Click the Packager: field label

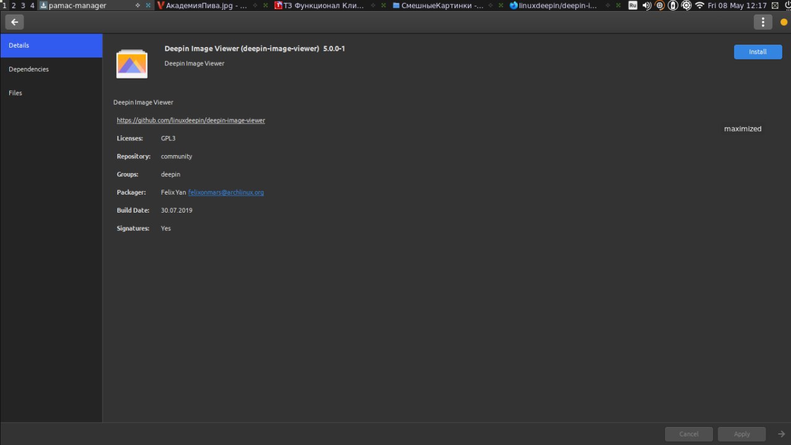(132, 193)
